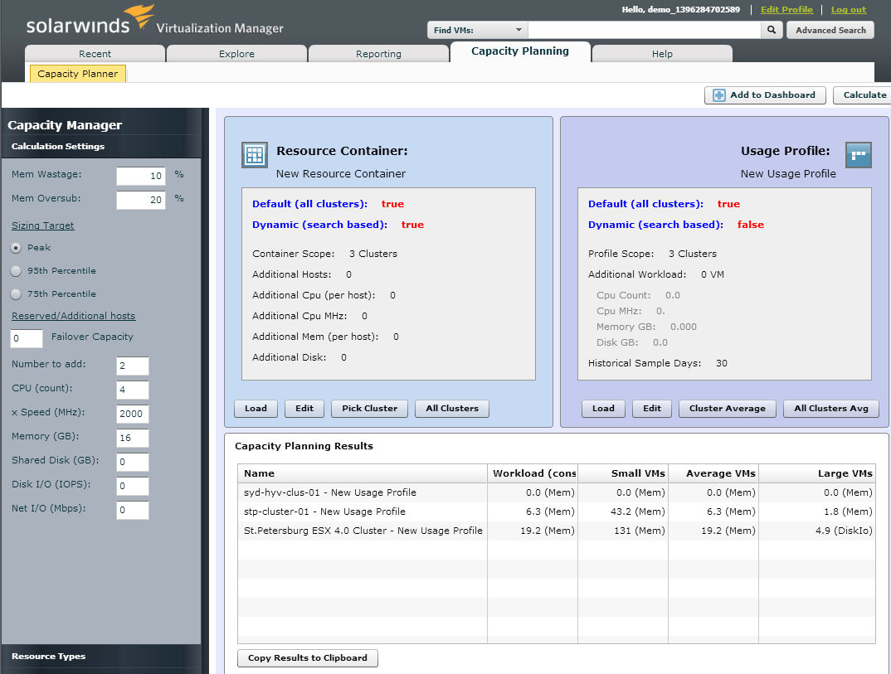
Task: Click the Pick Cluster button
Action: pos(369,409)
